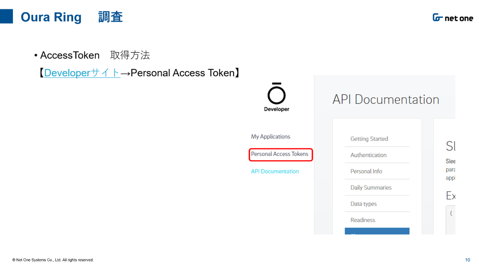
Task: Select Data types docs section
Action: point(364,204)
